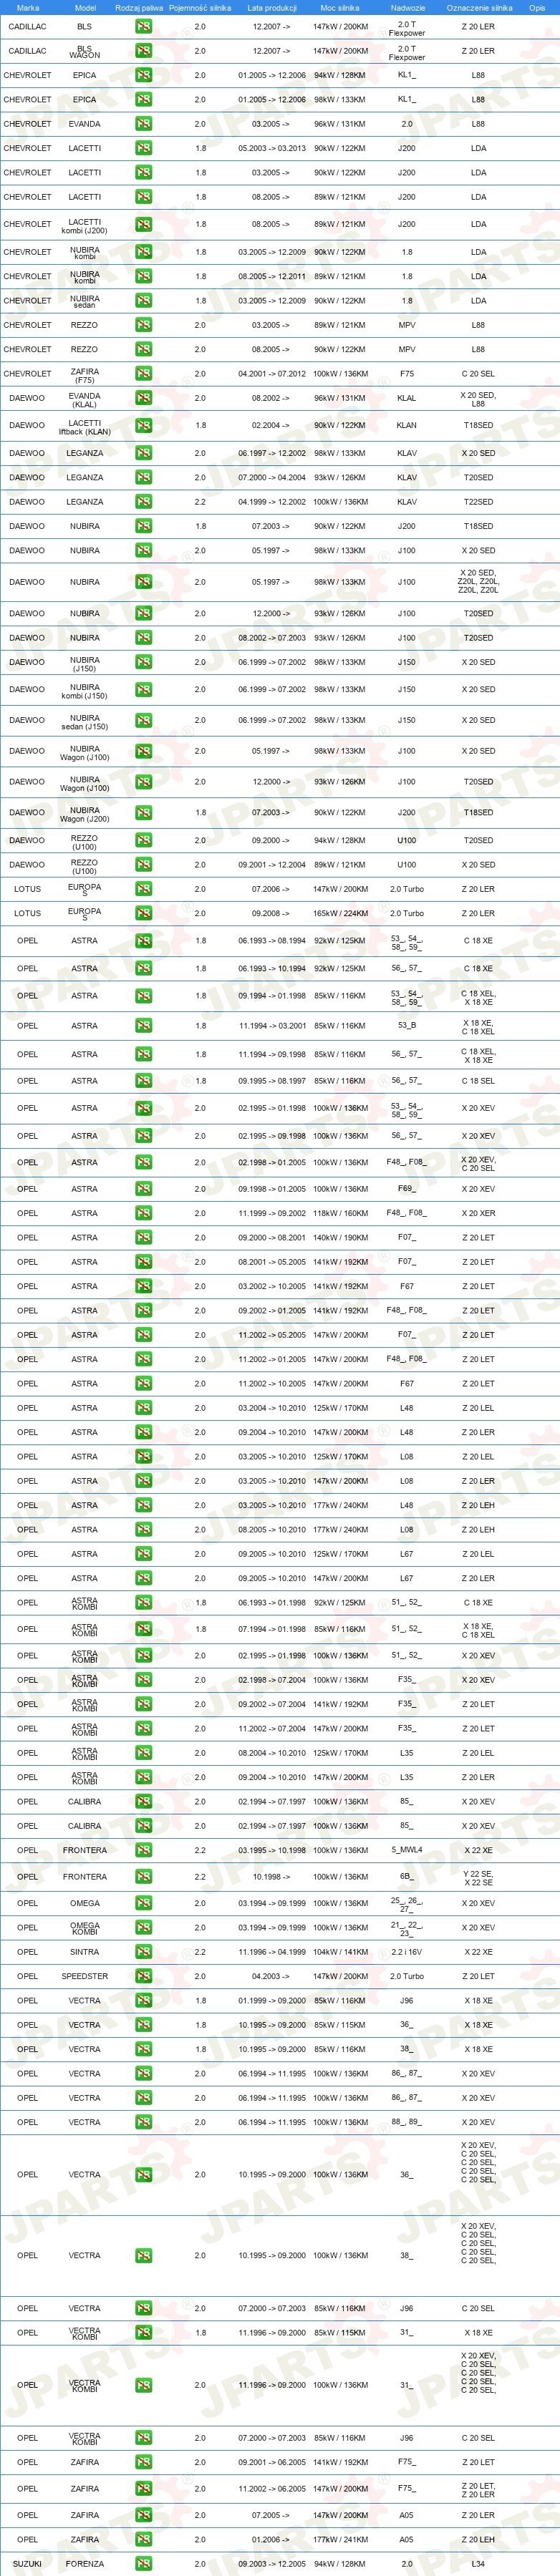Screen dimensions: 560x2576
Task: Click the Opis column header
Action: 538,8
